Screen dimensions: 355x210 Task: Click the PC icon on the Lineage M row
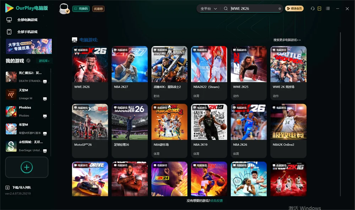click(45, 99)
